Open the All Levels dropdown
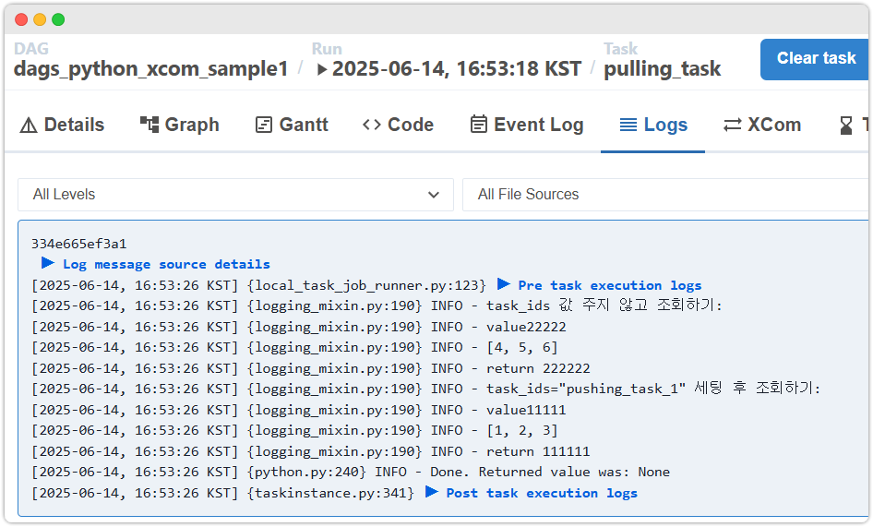Viewport: 873px width, 527px height. tap(235, 195)
